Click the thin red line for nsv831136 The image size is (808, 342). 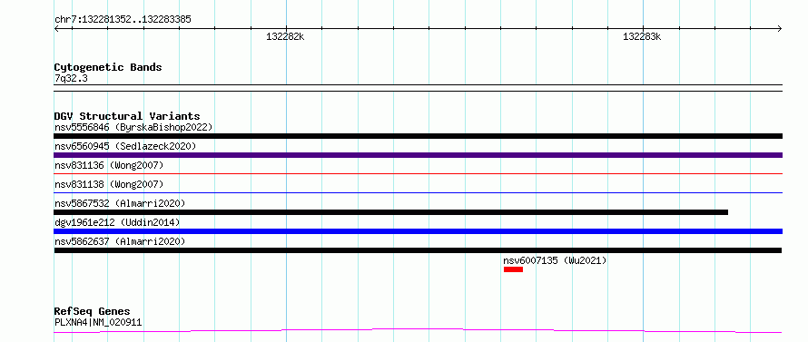click(418, 174)
